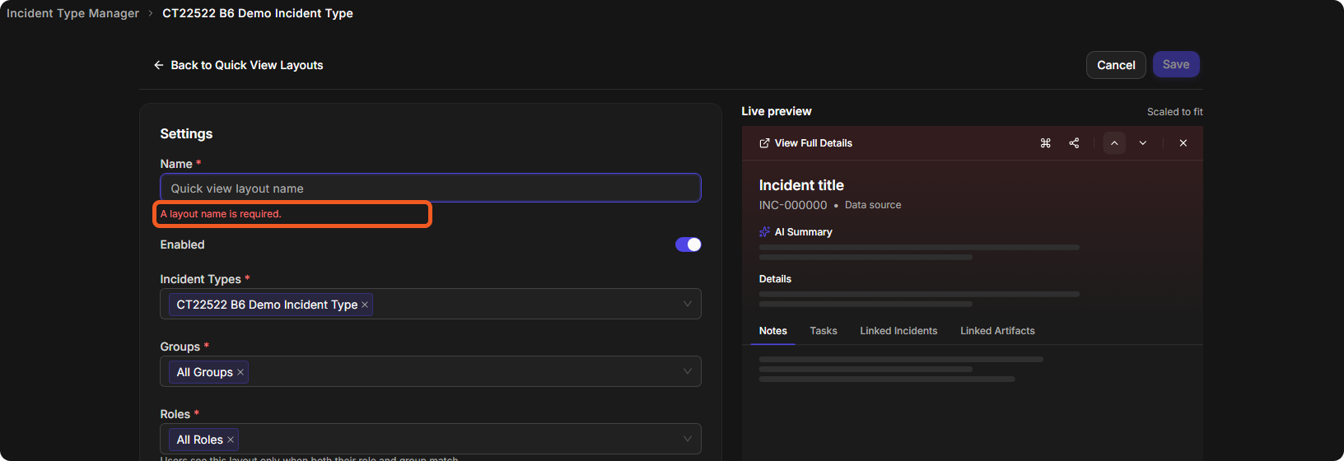Screen dimensions: 1344x461
Task: Click the 'AI Summary' label text
Action: click(x=804, y=232)
